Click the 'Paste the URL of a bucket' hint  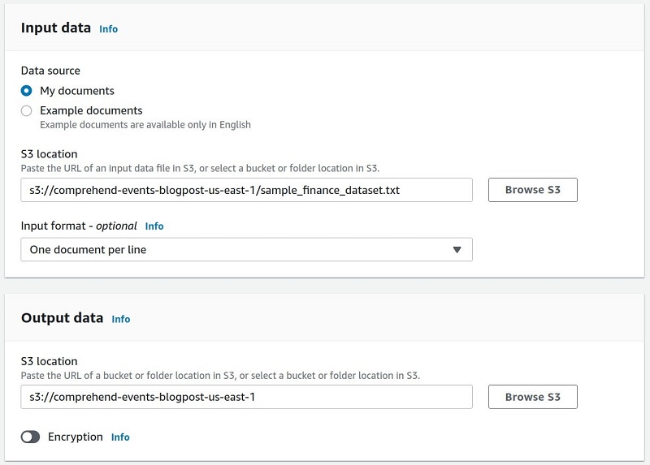220,376
